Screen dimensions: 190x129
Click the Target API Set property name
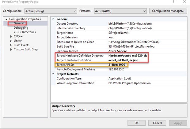pyautogui.click(x=66, y=65)
